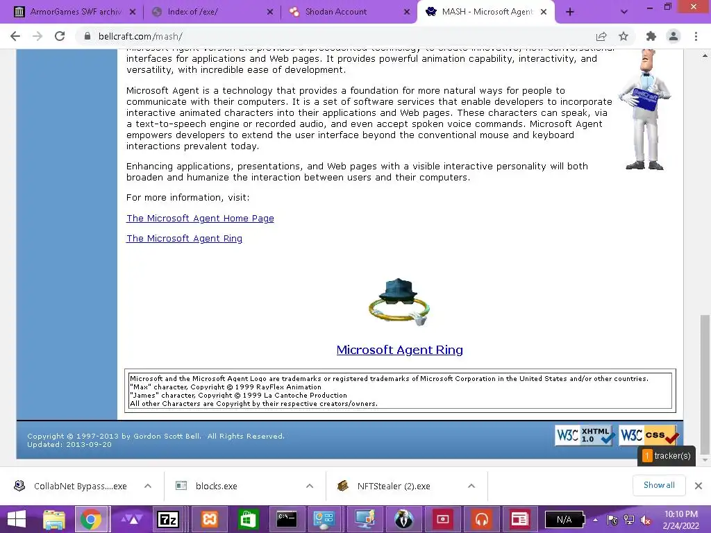Viewport: 711px width, 533px height.
Task: Open blocks.exe download options chevron
Action: coord(309,486)
